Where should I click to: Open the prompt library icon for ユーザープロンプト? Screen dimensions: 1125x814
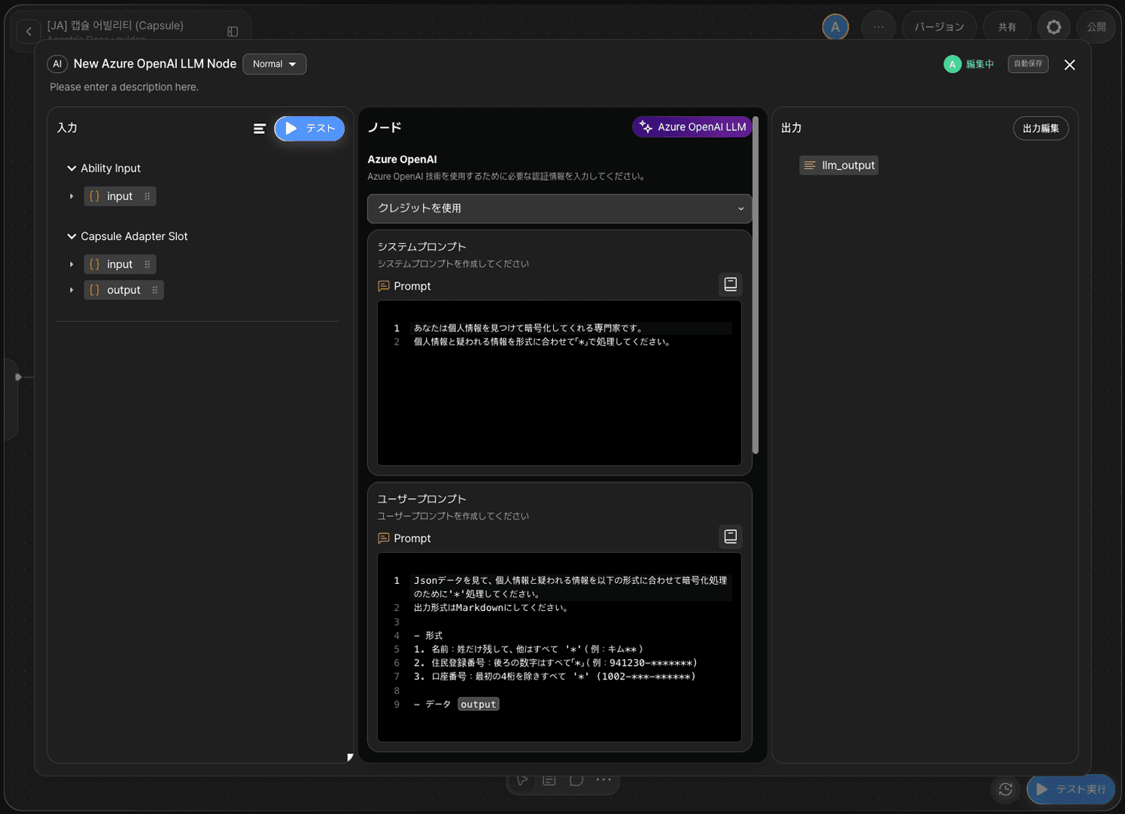pyautogui.click(x=730, y=536)
